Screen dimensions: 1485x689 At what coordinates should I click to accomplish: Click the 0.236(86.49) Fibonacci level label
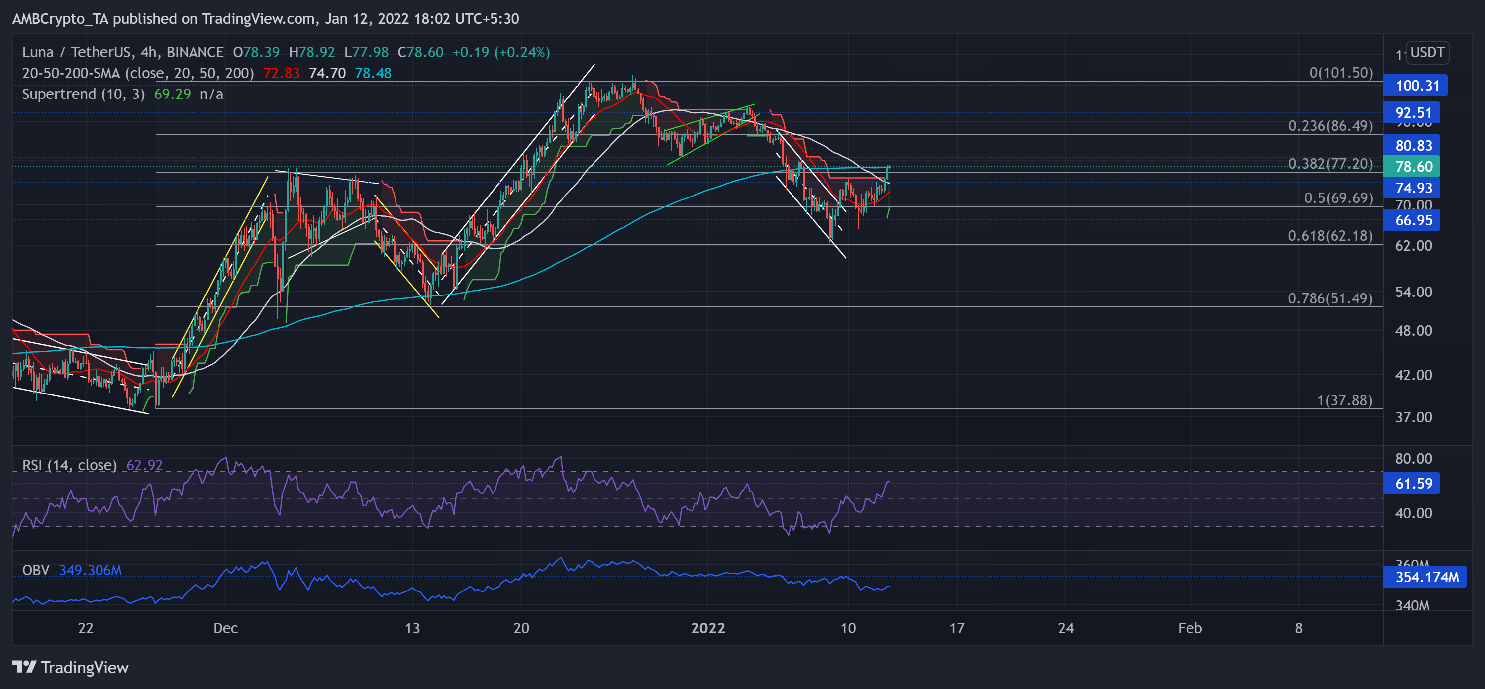1329,126
